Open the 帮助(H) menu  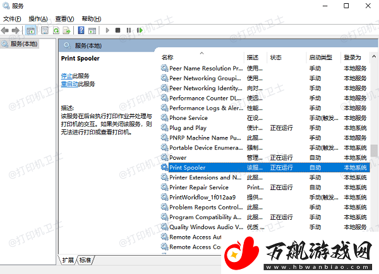tap(92, 19)
